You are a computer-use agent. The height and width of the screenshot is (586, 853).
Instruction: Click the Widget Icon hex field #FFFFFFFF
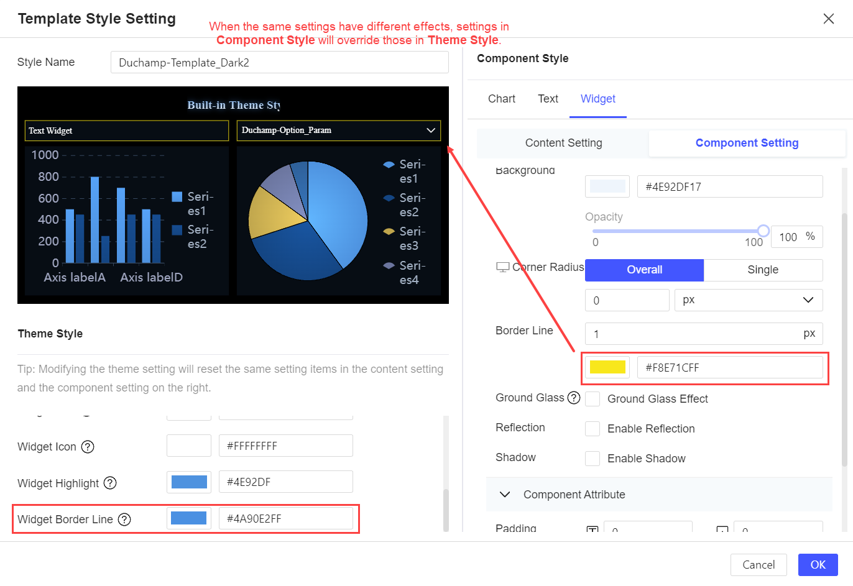tap(286, 446)
